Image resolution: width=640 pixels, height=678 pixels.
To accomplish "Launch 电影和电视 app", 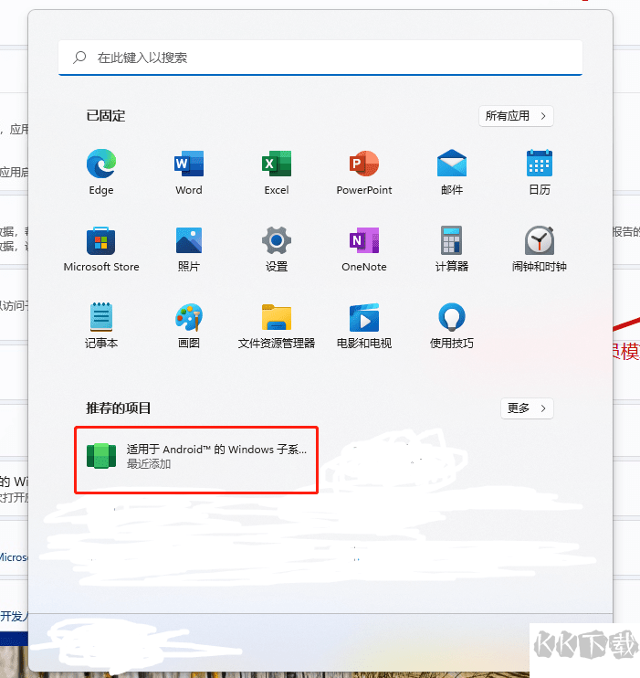I will coord(364,317).
